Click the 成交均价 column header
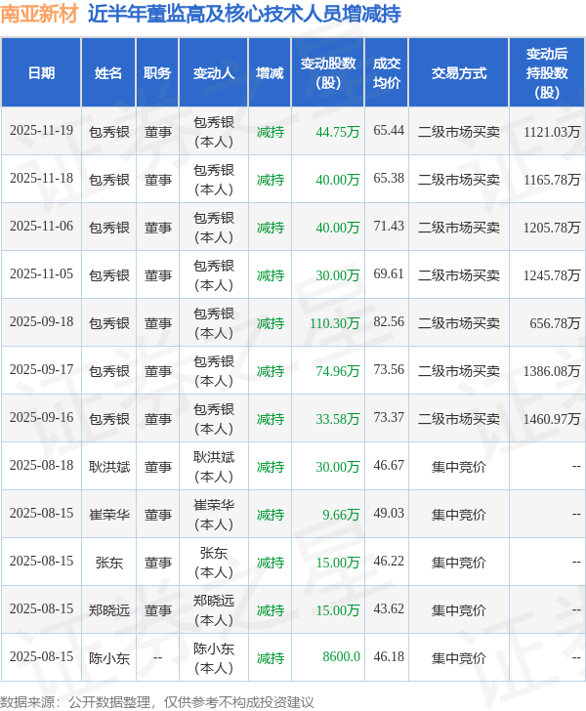586x711 pixels. tap(387, 72)
